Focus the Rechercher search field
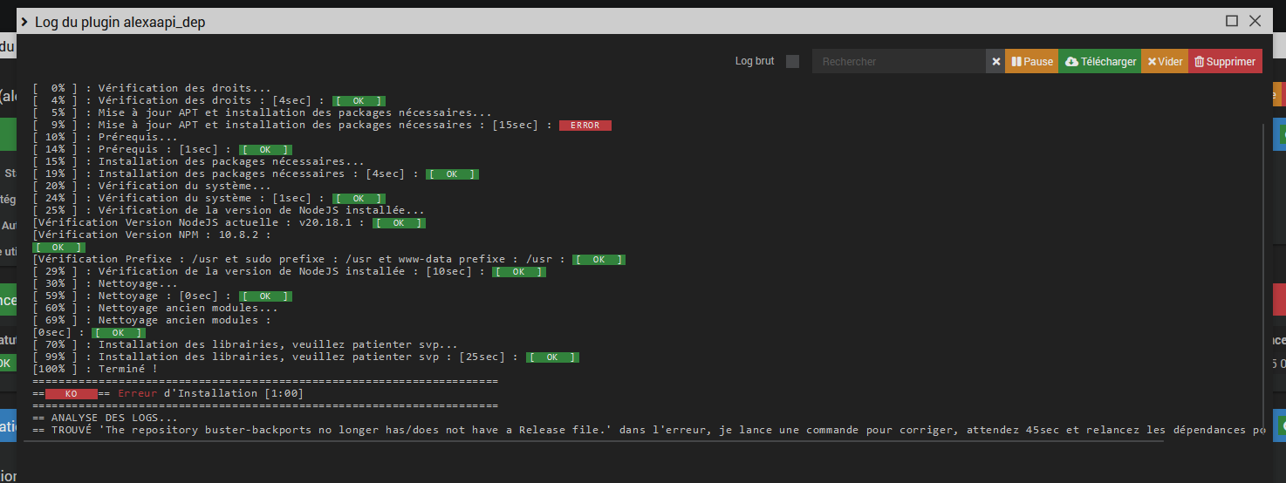 pyautogui.click(x=899, y=62)
